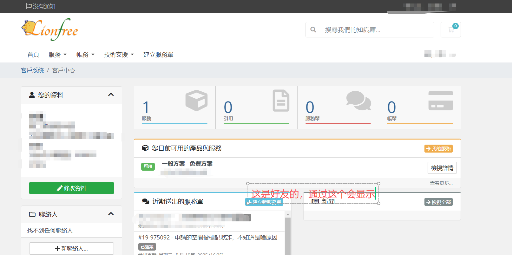Click the chat icon beside 近期送出的服務單

click(x=146, y=201)
